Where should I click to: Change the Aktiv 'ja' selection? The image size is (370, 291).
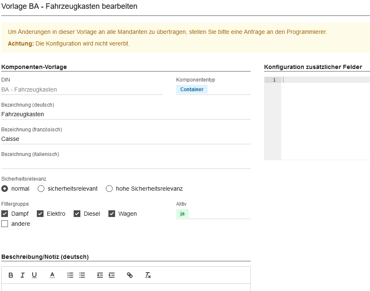pyautogui.click(x=182, y=214)
